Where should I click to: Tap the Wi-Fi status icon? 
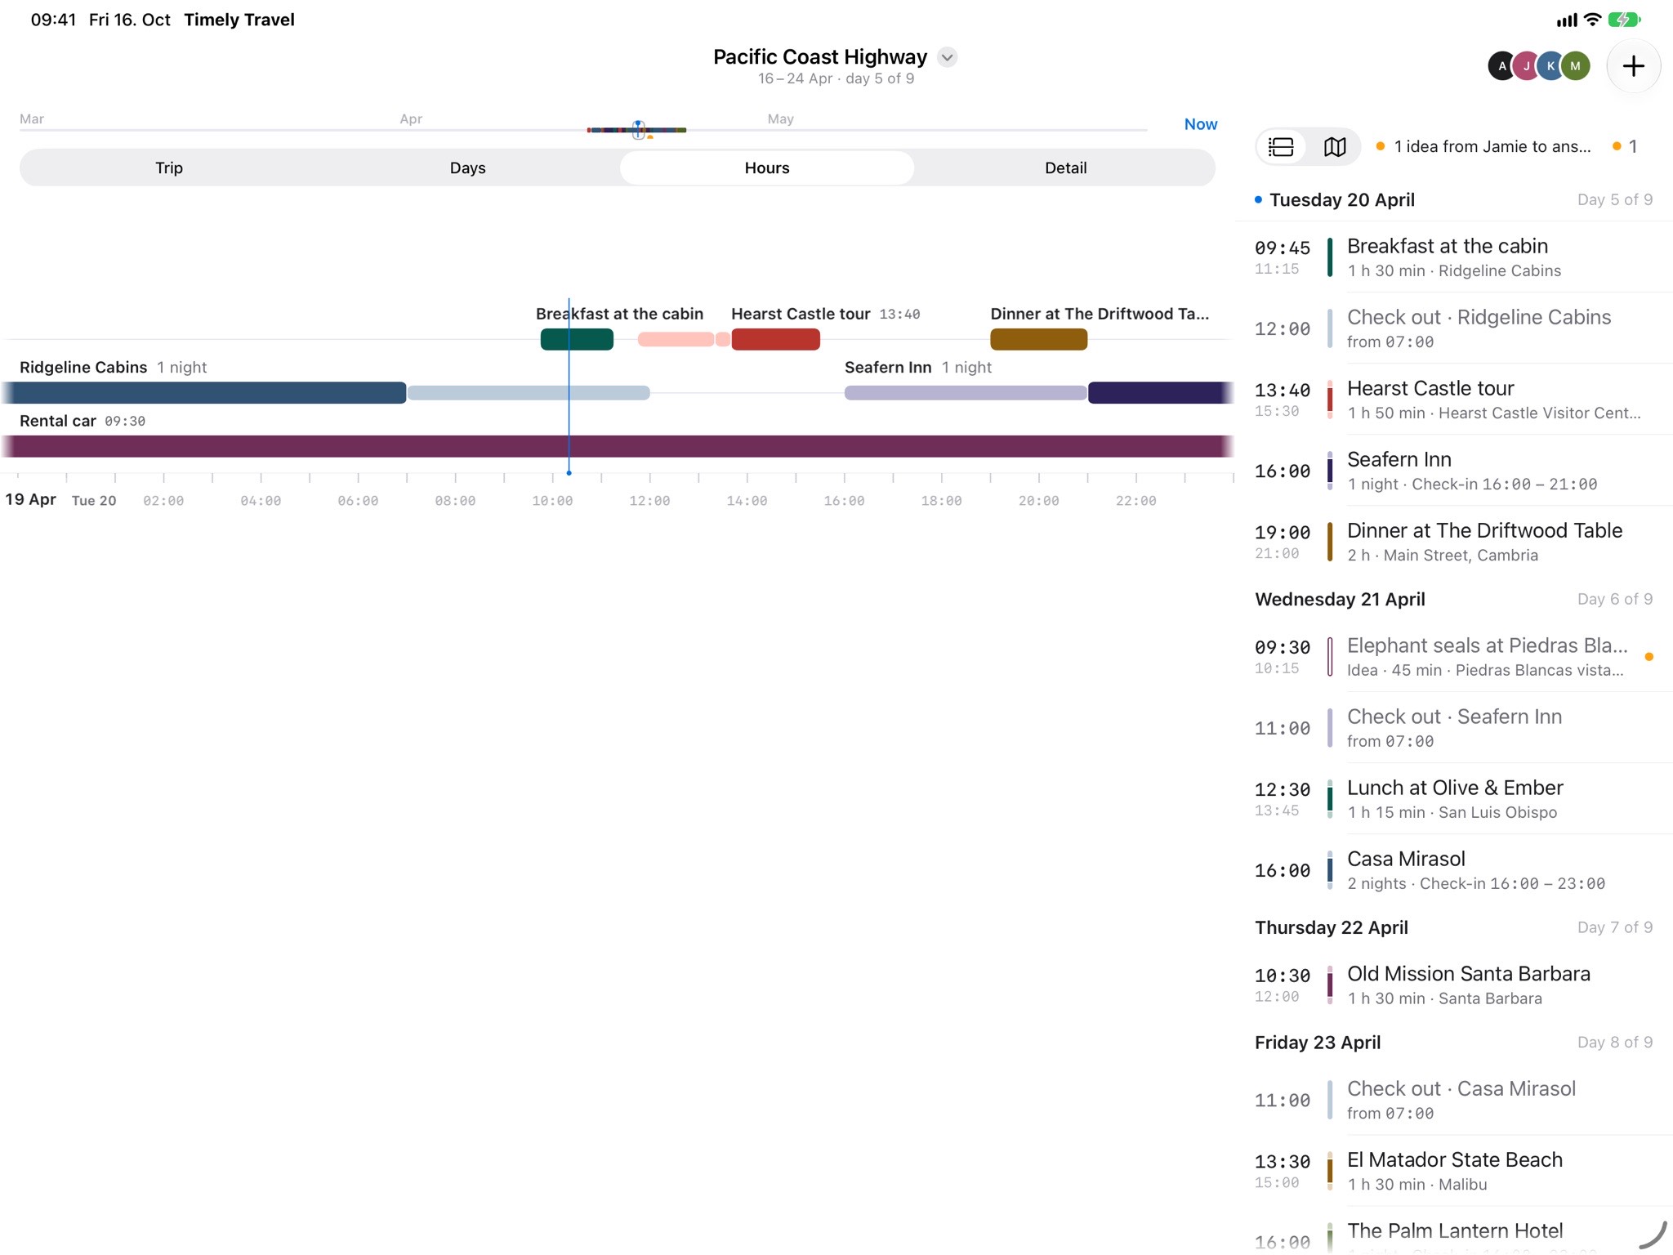click(x=1592, y=20)
